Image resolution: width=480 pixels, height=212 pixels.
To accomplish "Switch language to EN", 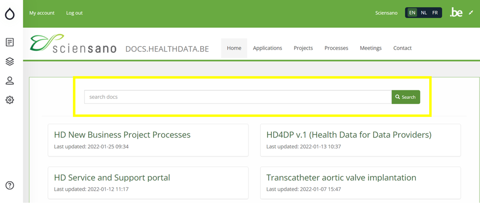I will (x=412, y=13).
